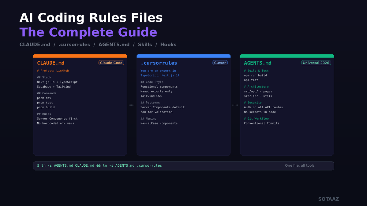Click the terminal prompt symbol in the command bar

[38, 165]
